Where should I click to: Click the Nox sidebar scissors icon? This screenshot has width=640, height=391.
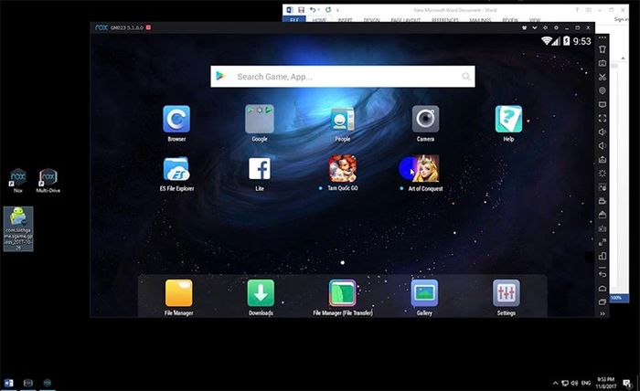click(602, 77)
